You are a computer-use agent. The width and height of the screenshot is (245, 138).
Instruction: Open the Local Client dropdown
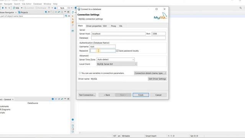tap(117, 64)
